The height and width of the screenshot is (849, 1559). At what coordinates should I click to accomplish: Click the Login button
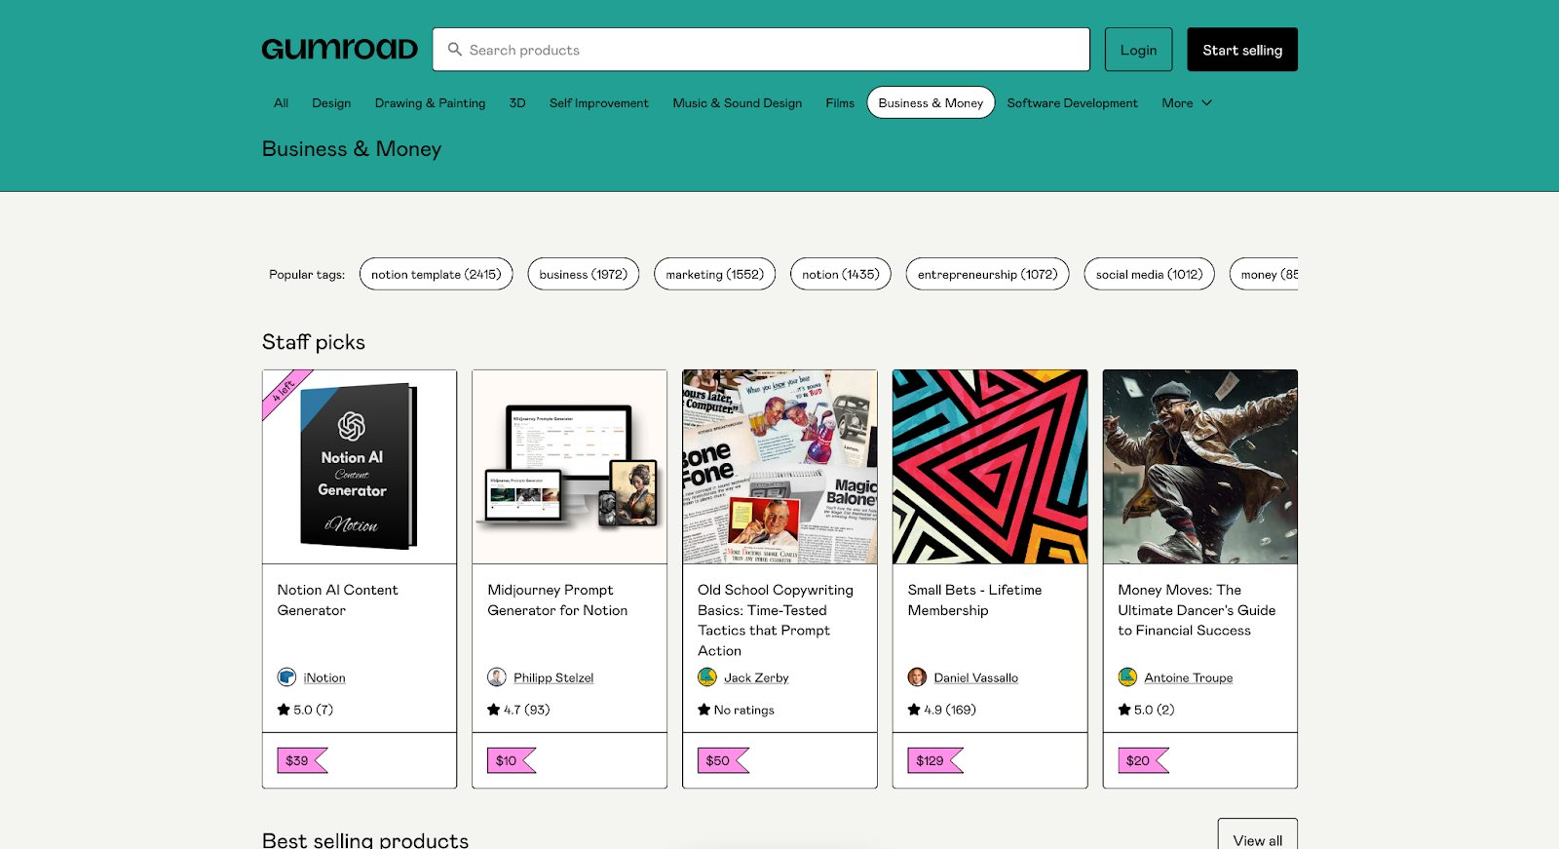coord(1138,50)
